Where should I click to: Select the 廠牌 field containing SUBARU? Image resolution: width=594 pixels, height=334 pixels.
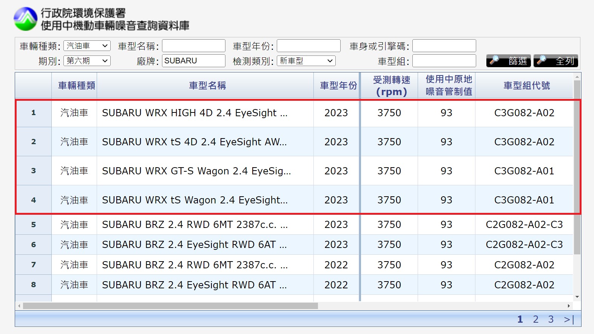tap(193, 61)
